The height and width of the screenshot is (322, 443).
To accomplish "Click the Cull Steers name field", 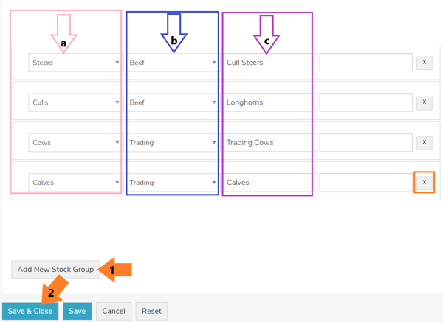I will tap(269, 63).
